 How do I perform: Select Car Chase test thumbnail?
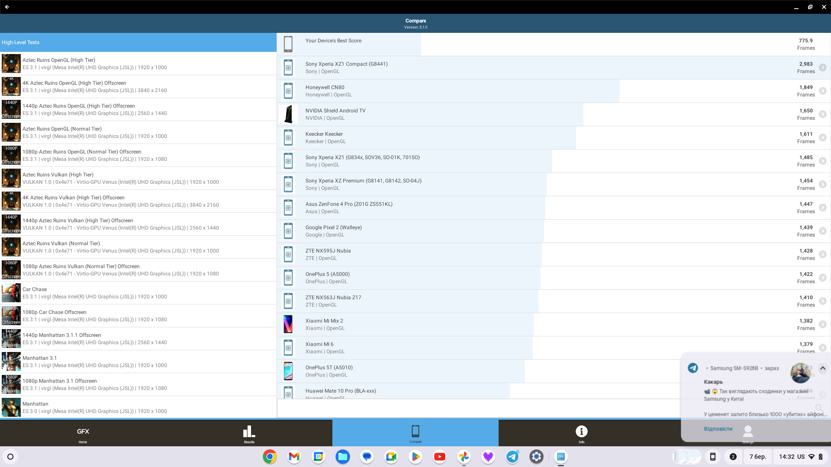click(11, 293)
